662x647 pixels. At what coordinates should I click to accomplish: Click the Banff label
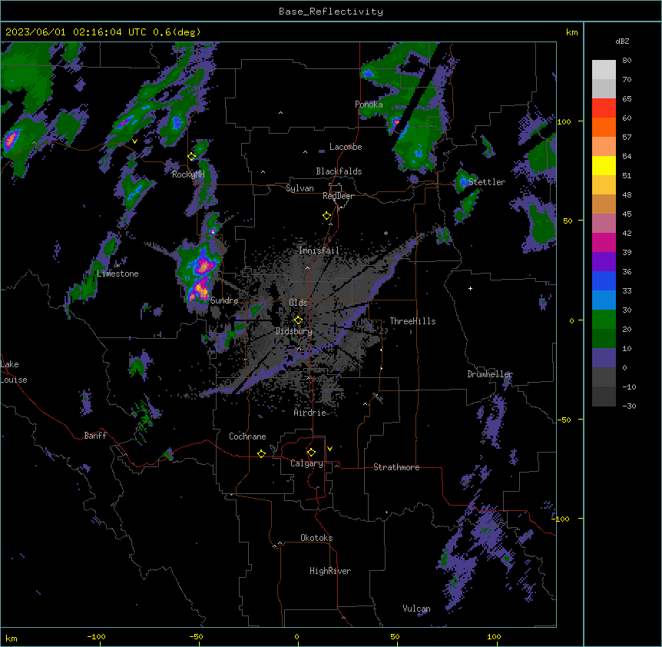pos(95,436)
